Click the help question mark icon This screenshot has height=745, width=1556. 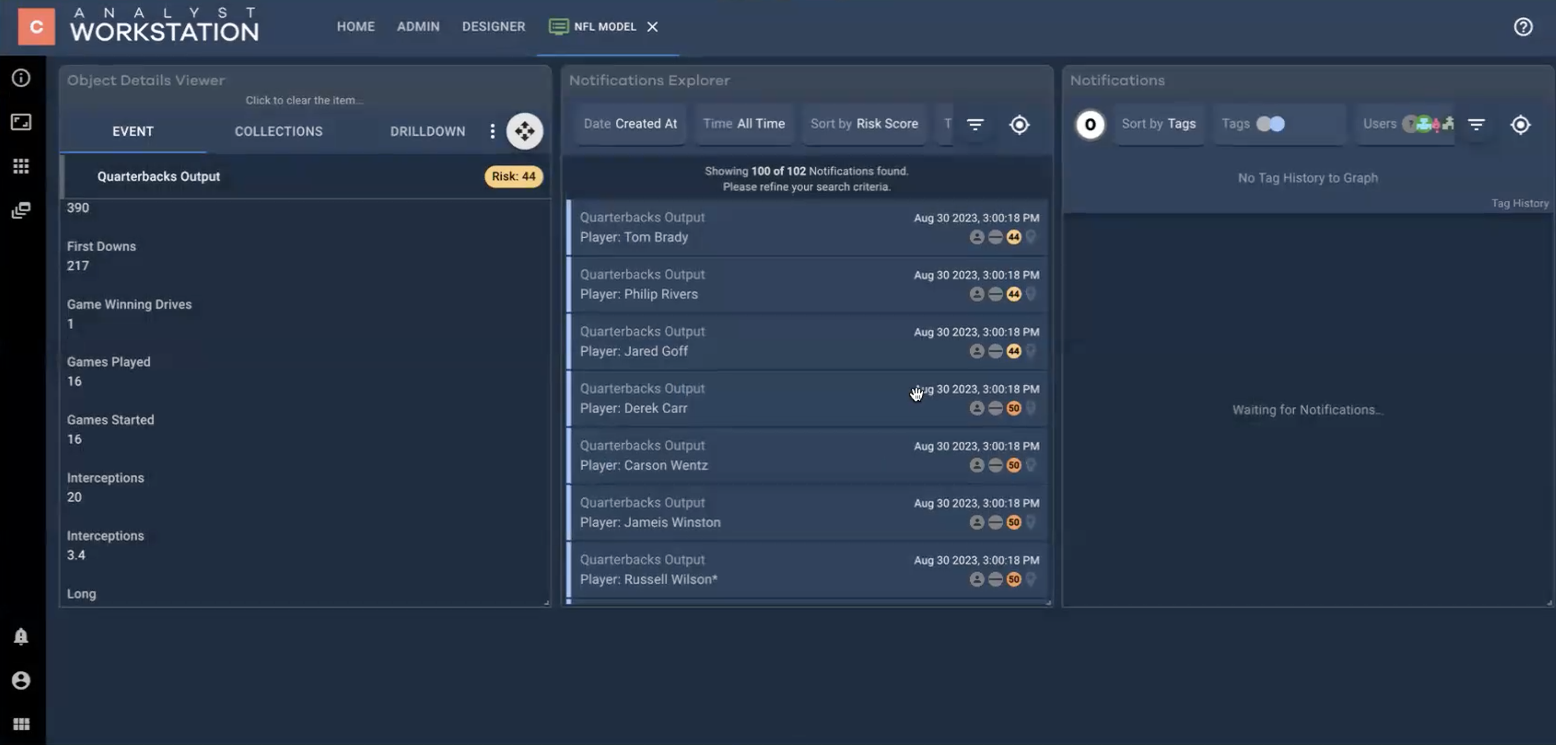coord(1523,26)
